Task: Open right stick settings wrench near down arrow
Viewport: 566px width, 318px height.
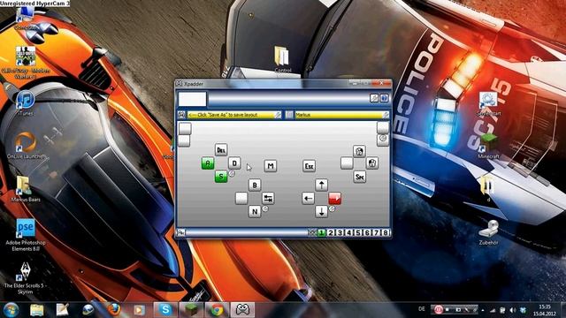Action: click(x=333, y=208)
